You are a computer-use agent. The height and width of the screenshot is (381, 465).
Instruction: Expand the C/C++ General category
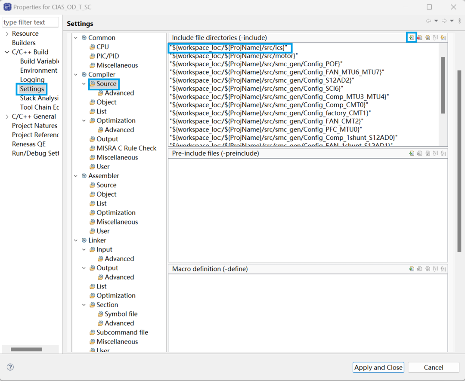point(7,117)
